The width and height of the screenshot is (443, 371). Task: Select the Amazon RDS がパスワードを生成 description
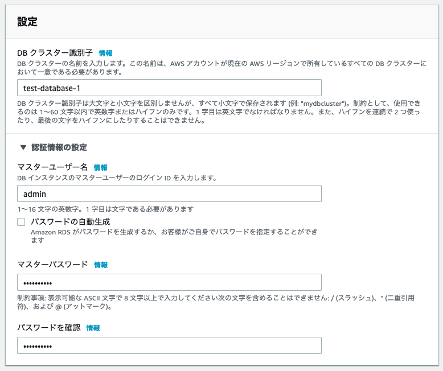[174, 236]
